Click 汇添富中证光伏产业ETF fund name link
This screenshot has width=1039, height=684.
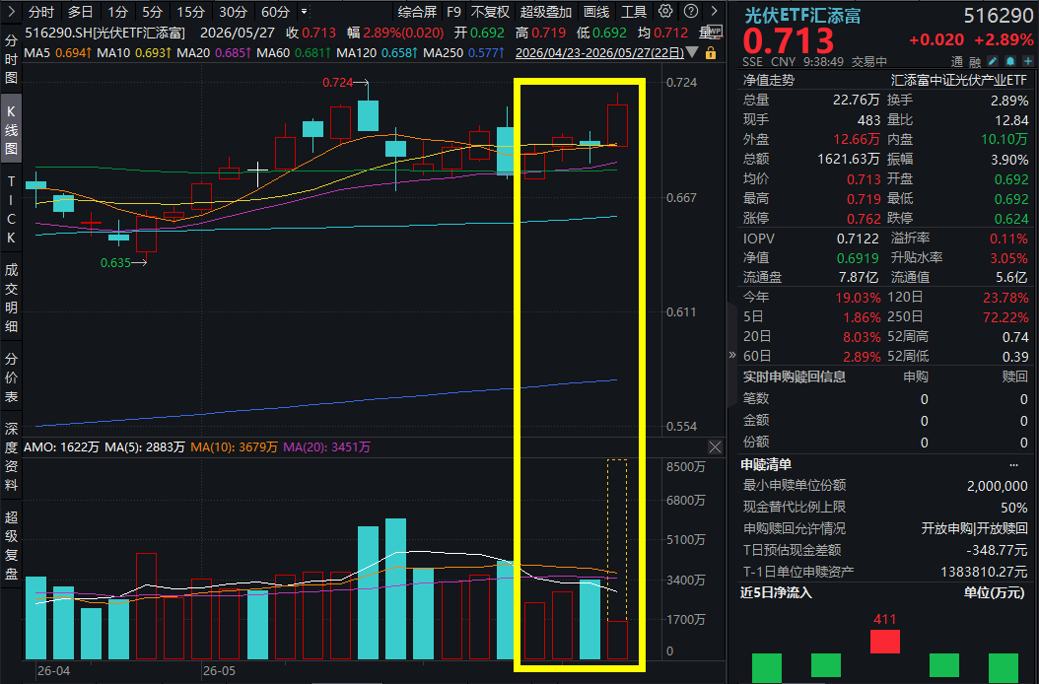(x=959, y=80)
